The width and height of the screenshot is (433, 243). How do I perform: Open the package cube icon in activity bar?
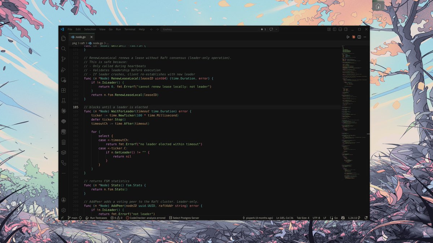pos(64,153)
